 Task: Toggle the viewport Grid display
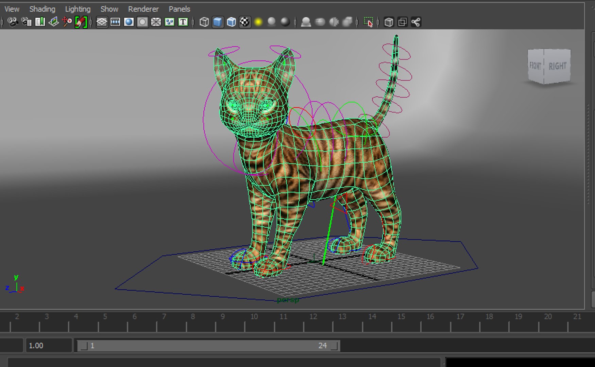pos(102,22)
